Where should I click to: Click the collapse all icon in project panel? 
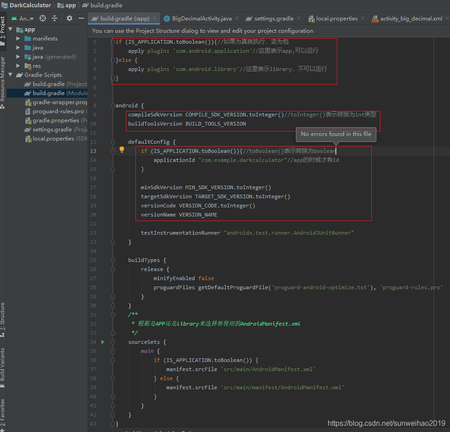click(x=55, y=18)
